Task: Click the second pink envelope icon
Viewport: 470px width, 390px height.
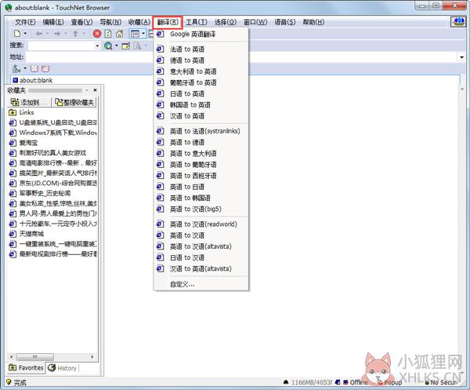Action: point(45,69)
